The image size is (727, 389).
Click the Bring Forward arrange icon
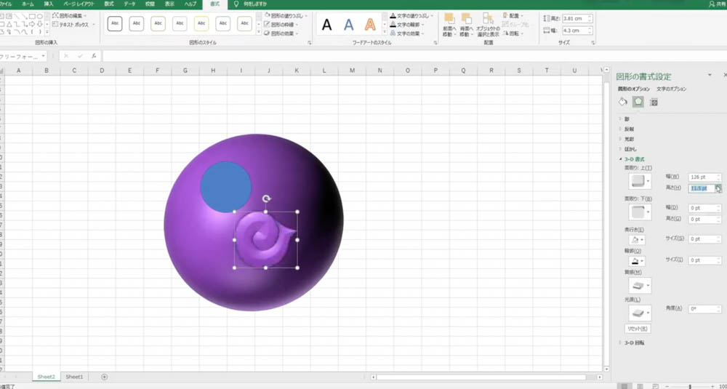point(449,25)
